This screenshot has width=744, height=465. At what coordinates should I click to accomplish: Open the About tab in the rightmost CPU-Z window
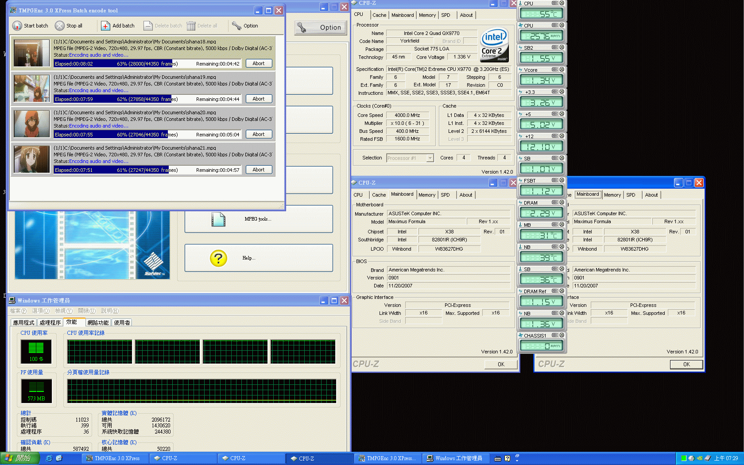pyautogui.click(x=651, y=195)
